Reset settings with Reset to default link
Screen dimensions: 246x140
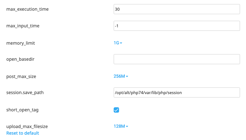click(x=23, y=133)
